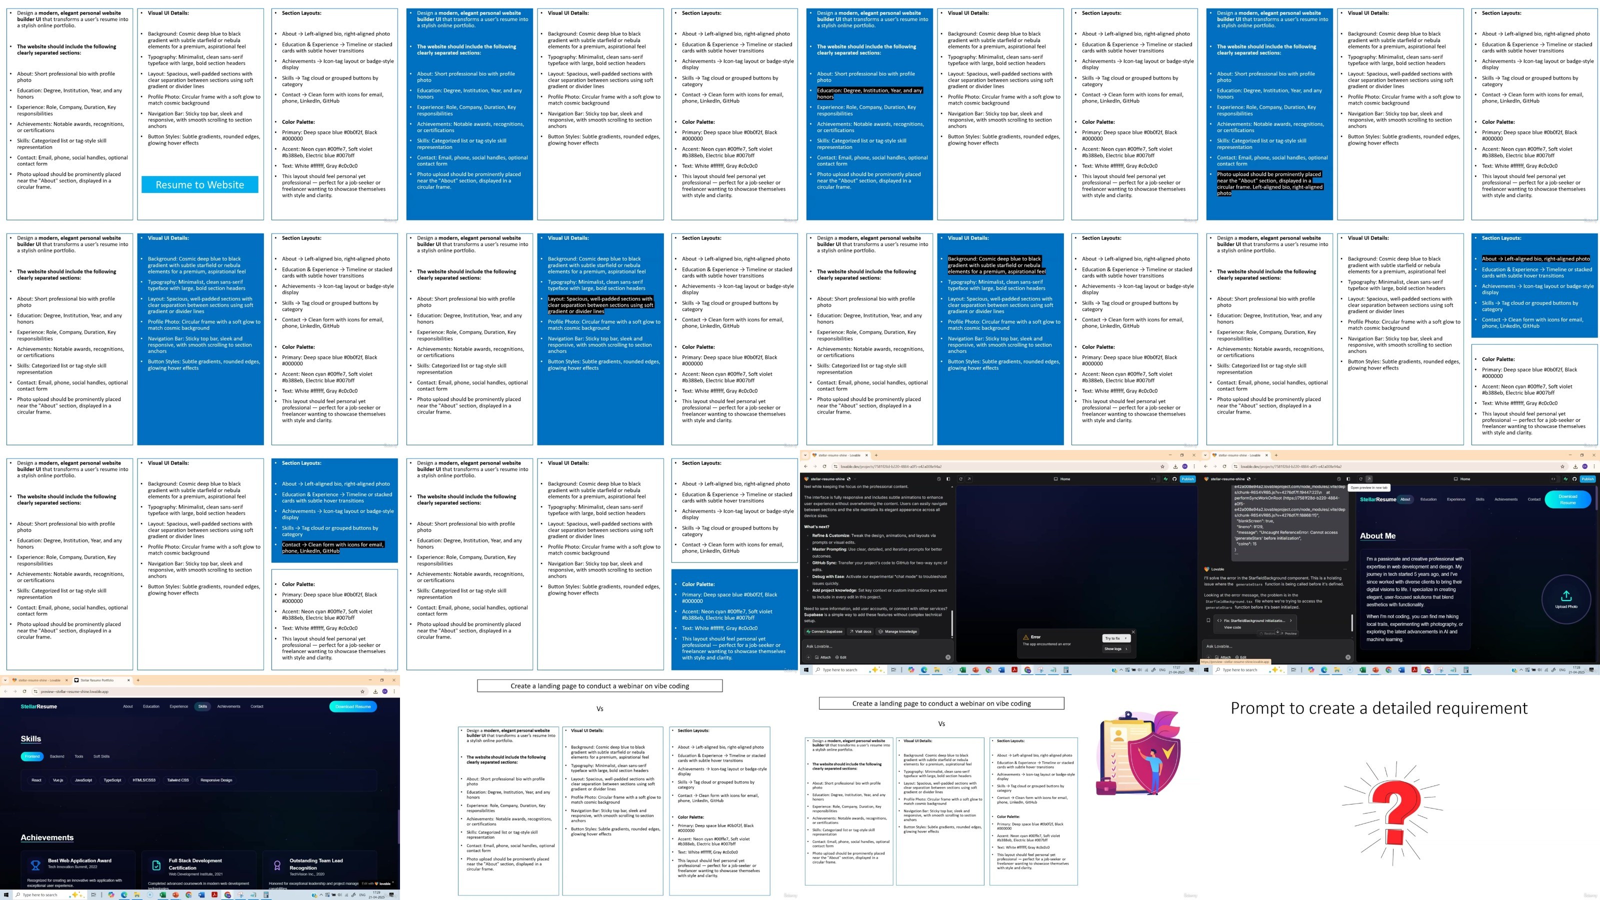Select Achievements in the About Me preview navbar
Screen dimensions: 1600x900
tap(1505, 499)
